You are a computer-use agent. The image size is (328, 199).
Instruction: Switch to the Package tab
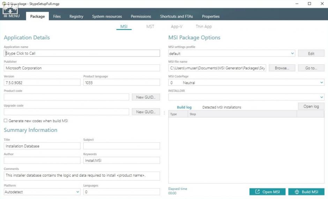coord(37,16)
